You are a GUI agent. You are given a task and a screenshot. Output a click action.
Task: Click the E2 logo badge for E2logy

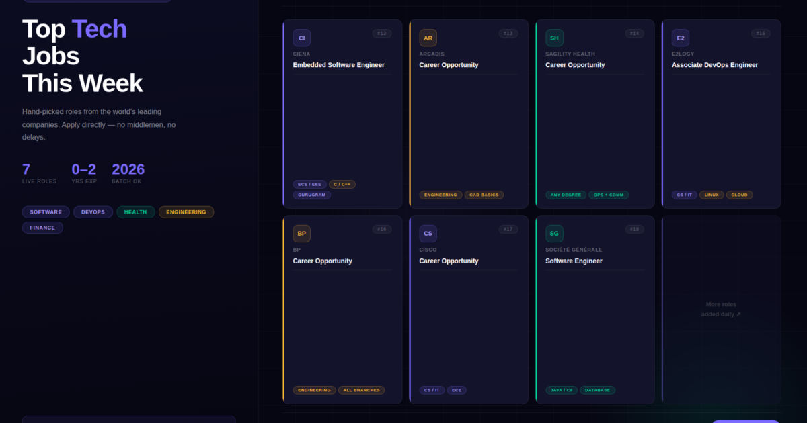pyautogui.click(x=681, y=38)
